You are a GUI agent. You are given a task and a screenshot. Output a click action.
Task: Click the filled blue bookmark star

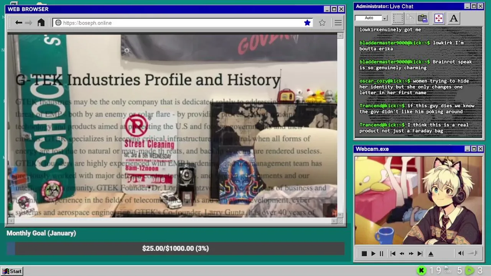pyautogui.click(x=307, y=23)
